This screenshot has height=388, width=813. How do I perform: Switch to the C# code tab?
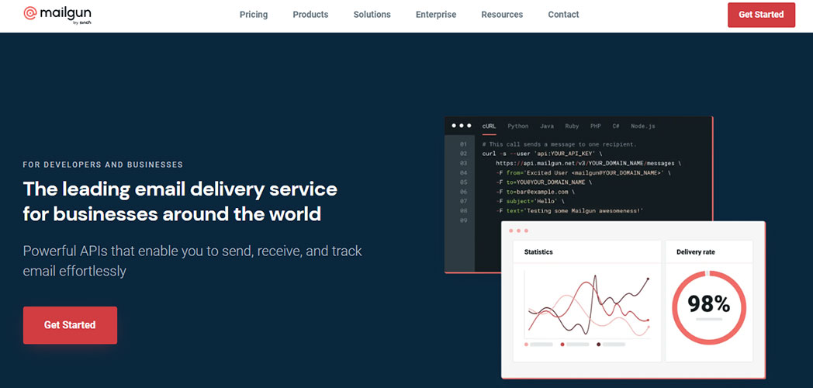[x=616, y=126]
